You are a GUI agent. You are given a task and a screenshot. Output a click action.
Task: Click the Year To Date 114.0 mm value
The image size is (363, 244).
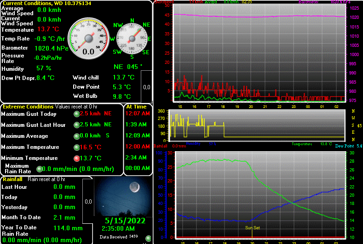coord(68,228)
